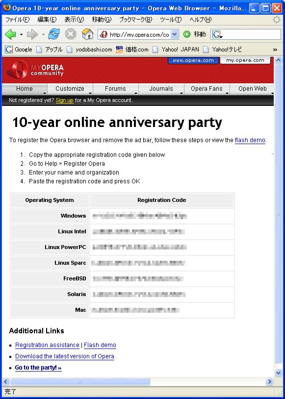The height and width of the screenshot is (399, 285).
Task: Open the アップル bookmark
Action: (50, 50)
